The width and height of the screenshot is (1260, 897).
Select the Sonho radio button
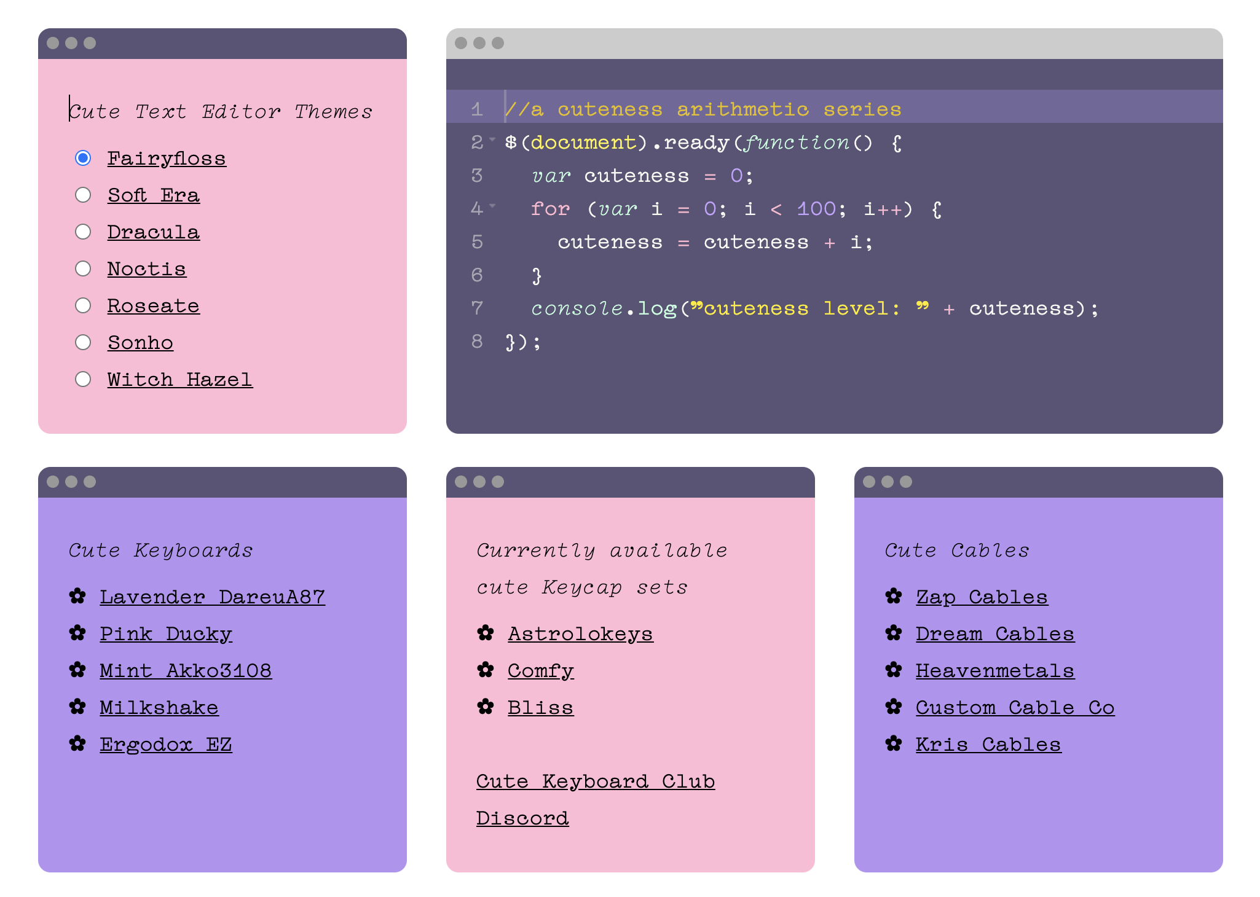83,342
